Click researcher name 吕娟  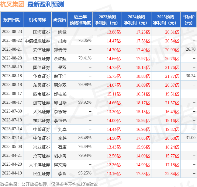[62, 41]
